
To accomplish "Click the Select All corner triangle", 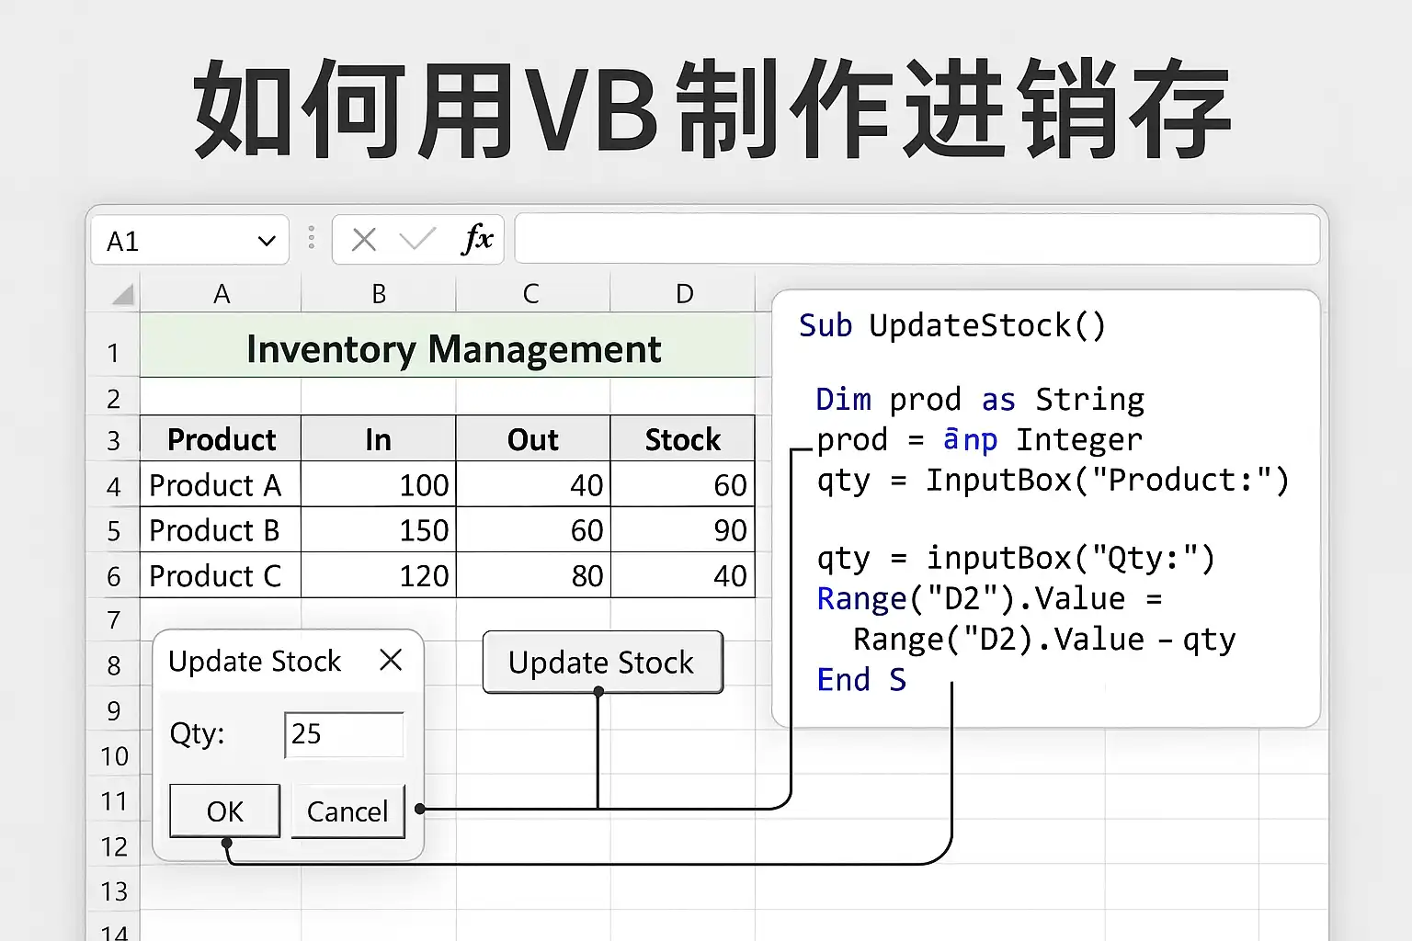I will click(122, 294).
